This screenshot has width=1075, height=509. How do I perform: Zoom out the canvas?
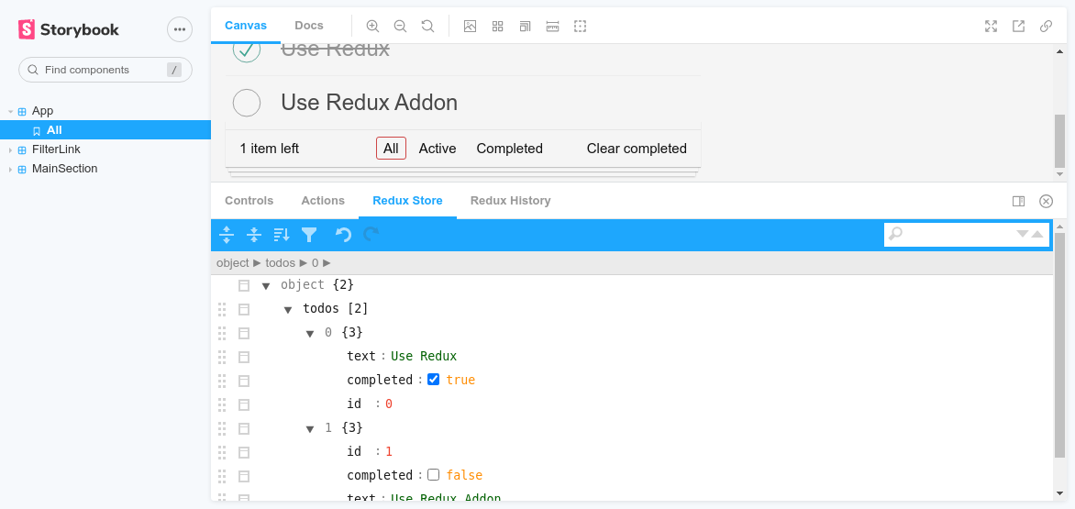click(x=401, y=26)
